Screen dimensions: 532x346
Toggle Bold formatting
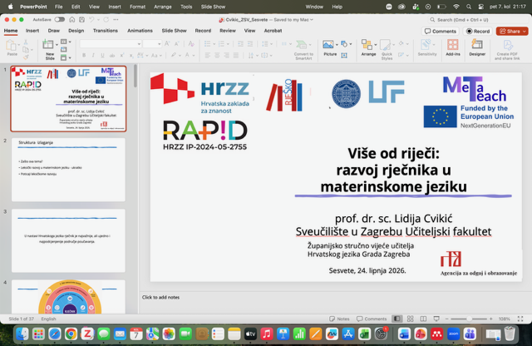point(84,56)
